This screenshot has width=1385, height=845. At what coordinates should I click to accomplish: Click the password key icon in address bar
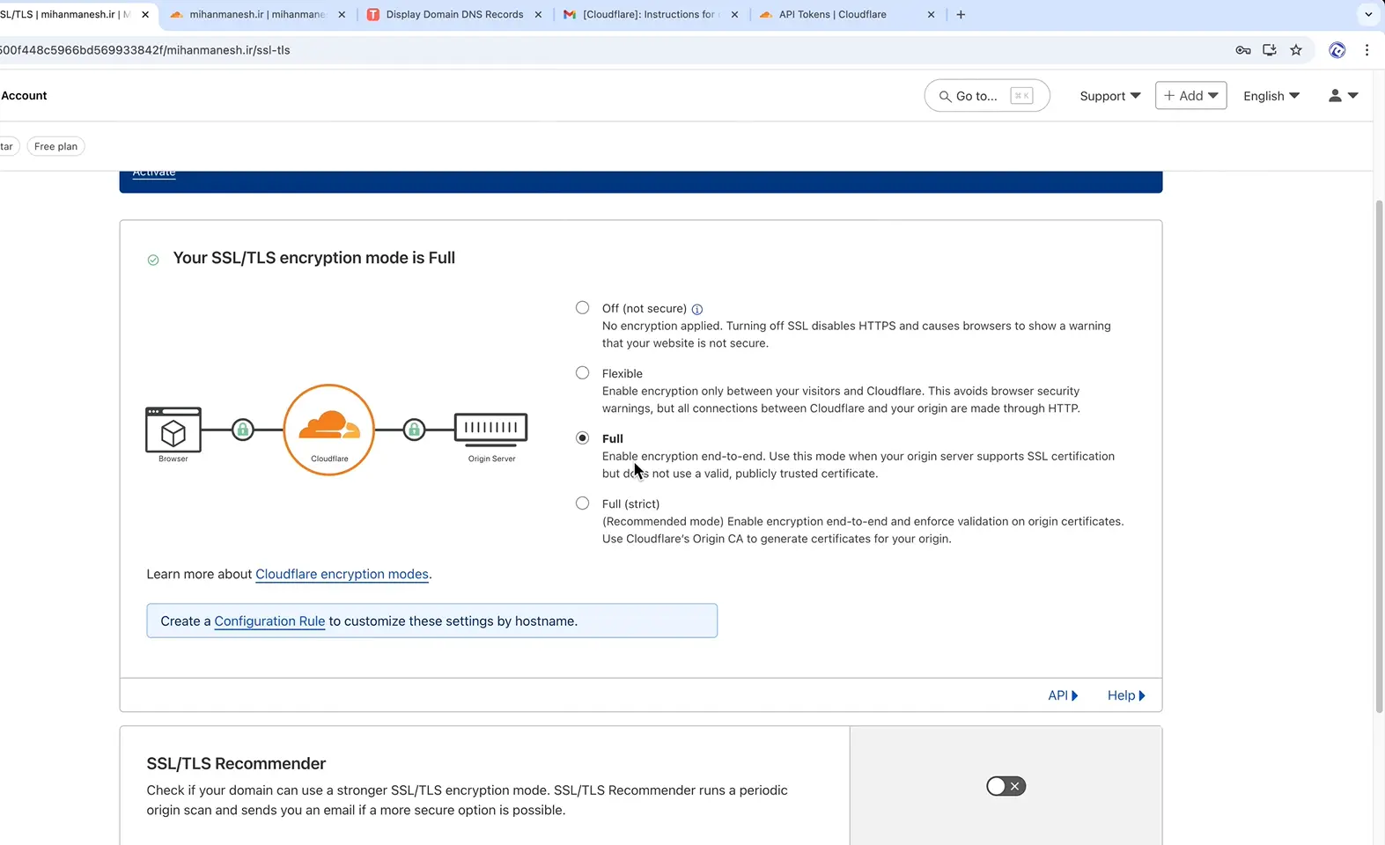click(1243, 50)
